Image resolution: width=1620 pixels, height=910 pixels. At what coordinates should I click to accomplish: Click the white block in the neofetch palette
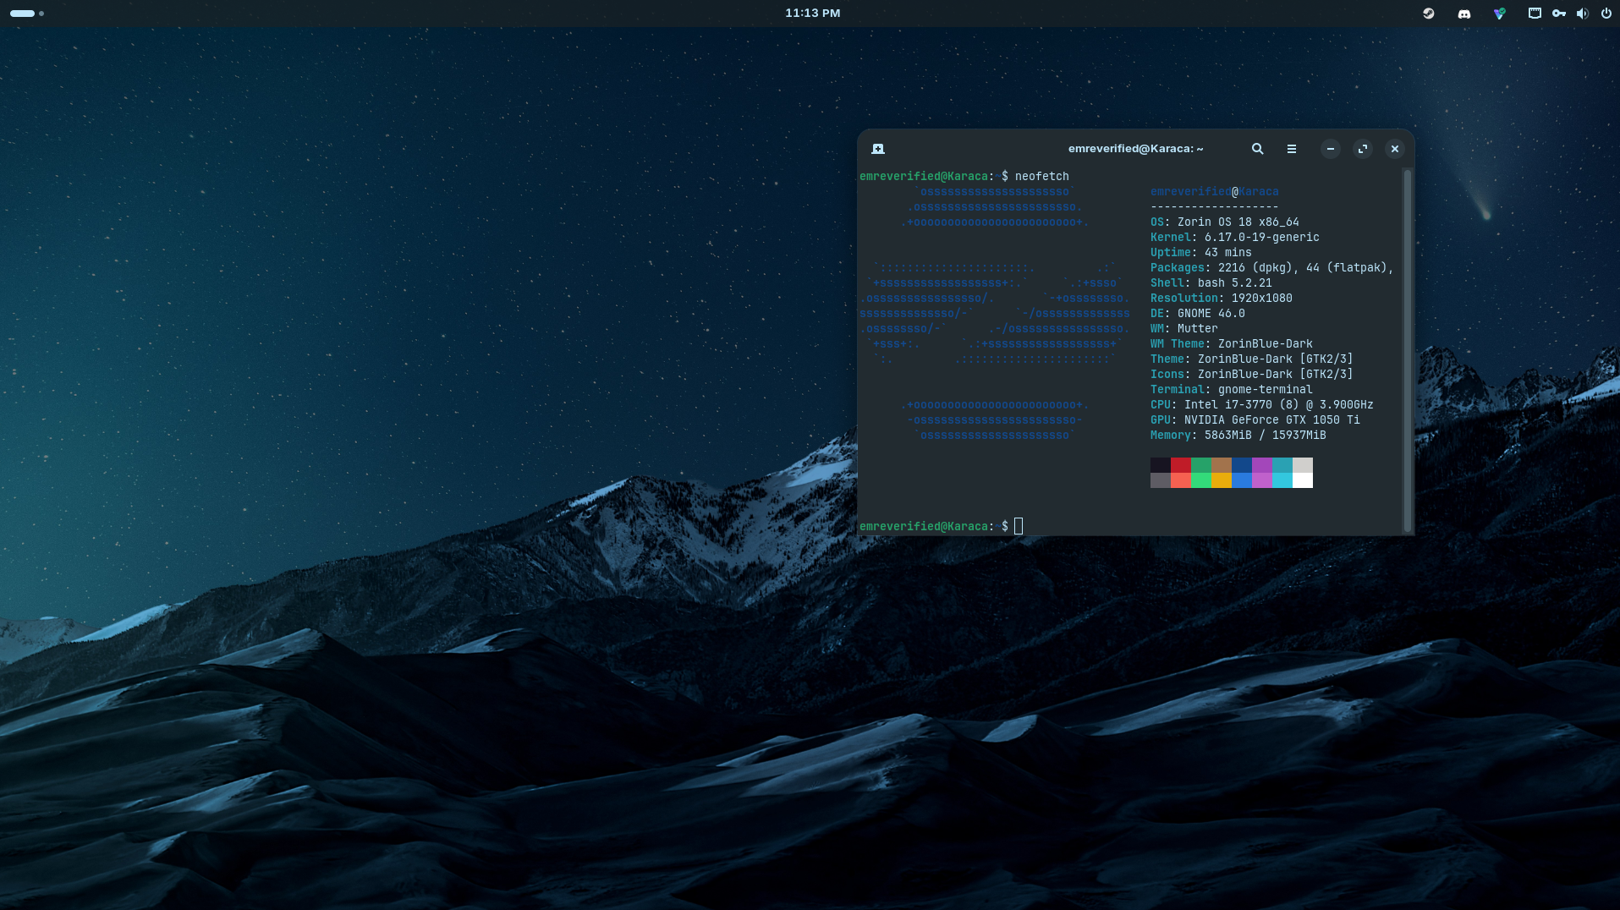pos(1303,480)
